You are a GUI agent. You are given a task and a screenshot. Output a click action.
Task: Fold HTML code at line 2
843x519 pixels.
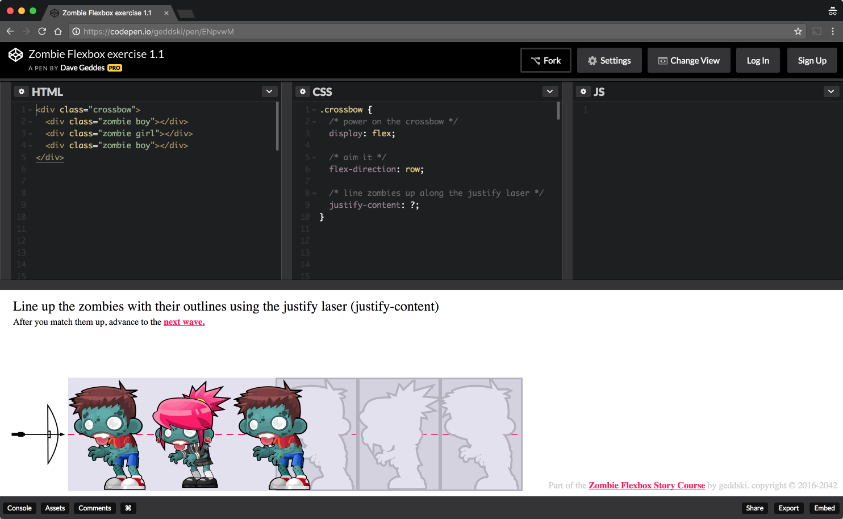tap(30, 122)
